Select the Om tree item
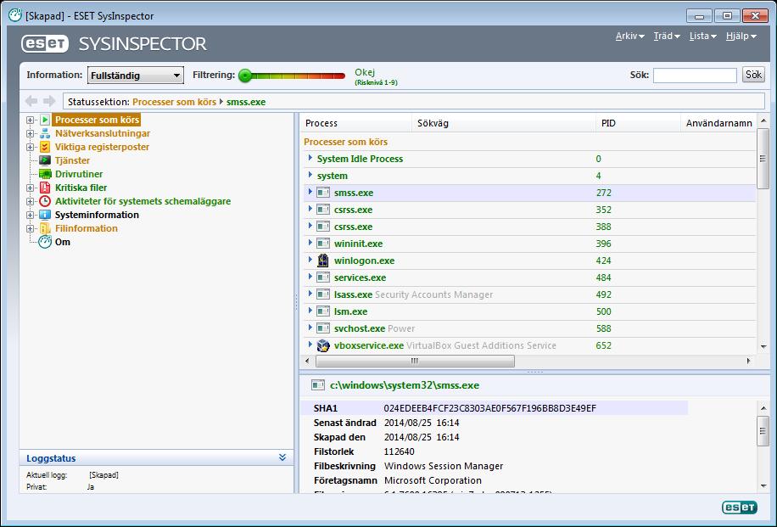 (x=63, y=242)
